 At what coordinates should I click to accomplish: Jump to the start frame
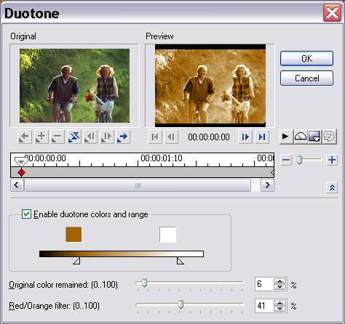tap(155, 137)
